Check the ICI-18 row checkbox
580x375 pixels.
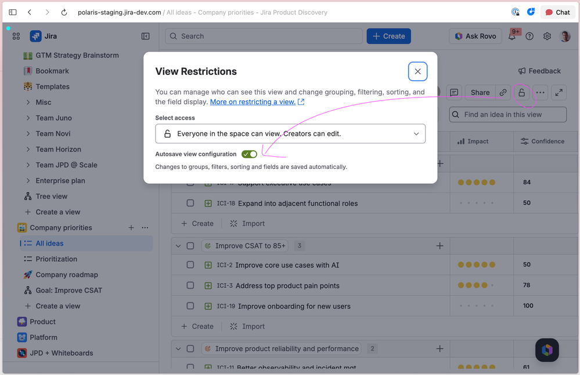pyautogui.click(x=190, y=203)
